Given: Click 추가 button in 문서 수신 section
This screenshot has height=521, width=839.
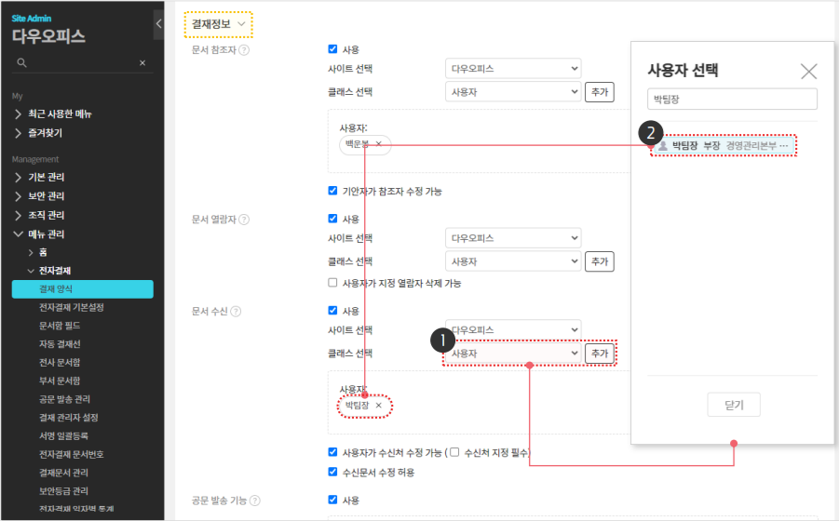Looking at the screenshot, I should click(x=601, y=354).
